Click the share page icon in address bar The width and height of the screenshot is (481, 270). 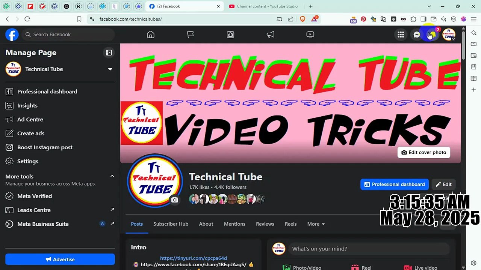(290, 19)
